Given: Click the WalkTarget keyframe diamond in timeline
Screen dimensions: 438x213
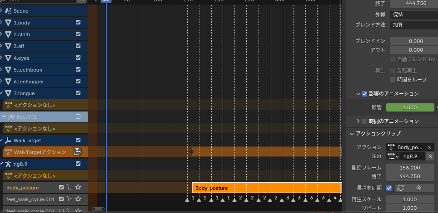Looking at the screenshot, I should (x=192, y=152).
